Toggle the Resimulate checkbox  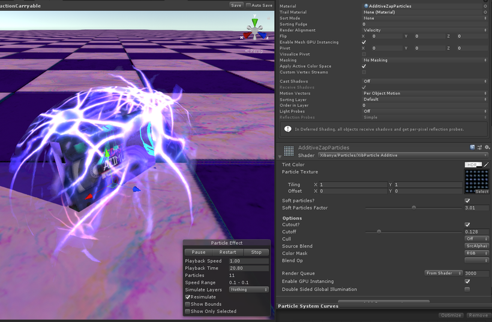[188, 297]
